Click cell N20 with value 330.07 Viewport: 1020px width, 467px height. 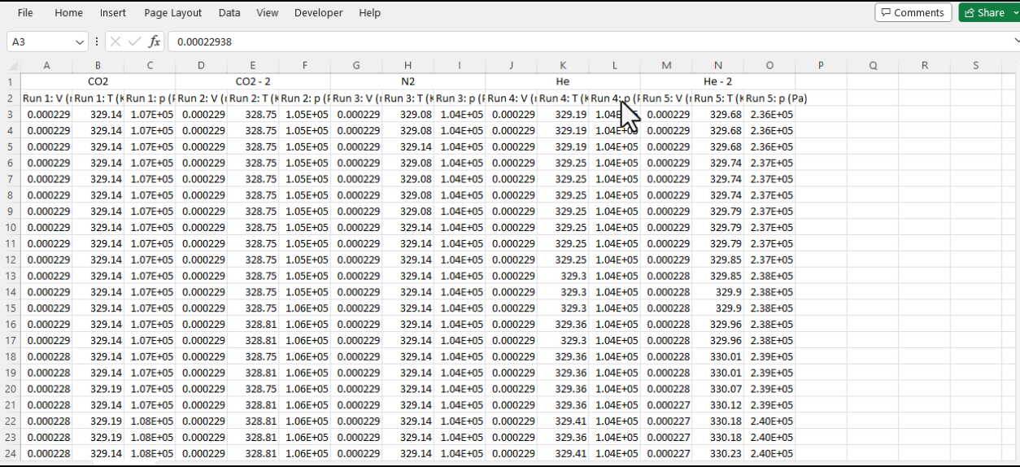tap(717, 388)
